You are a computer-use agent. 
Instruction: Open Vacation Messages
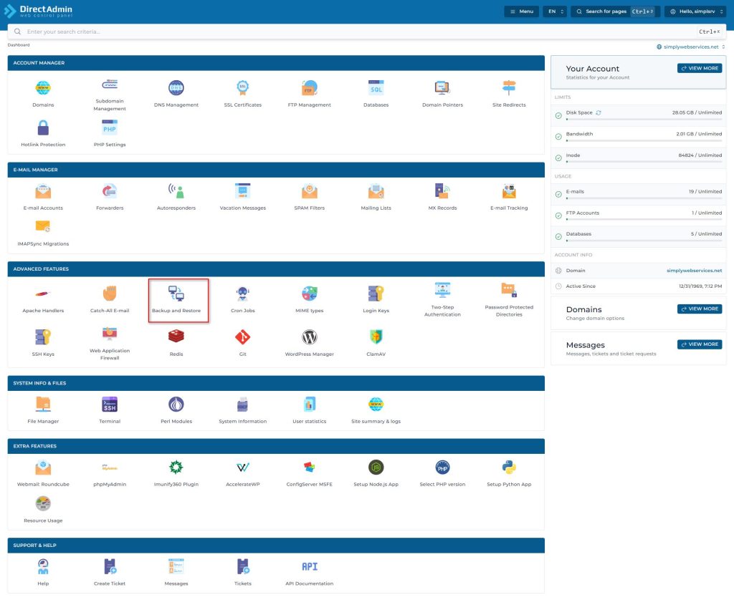coord(242,197)
